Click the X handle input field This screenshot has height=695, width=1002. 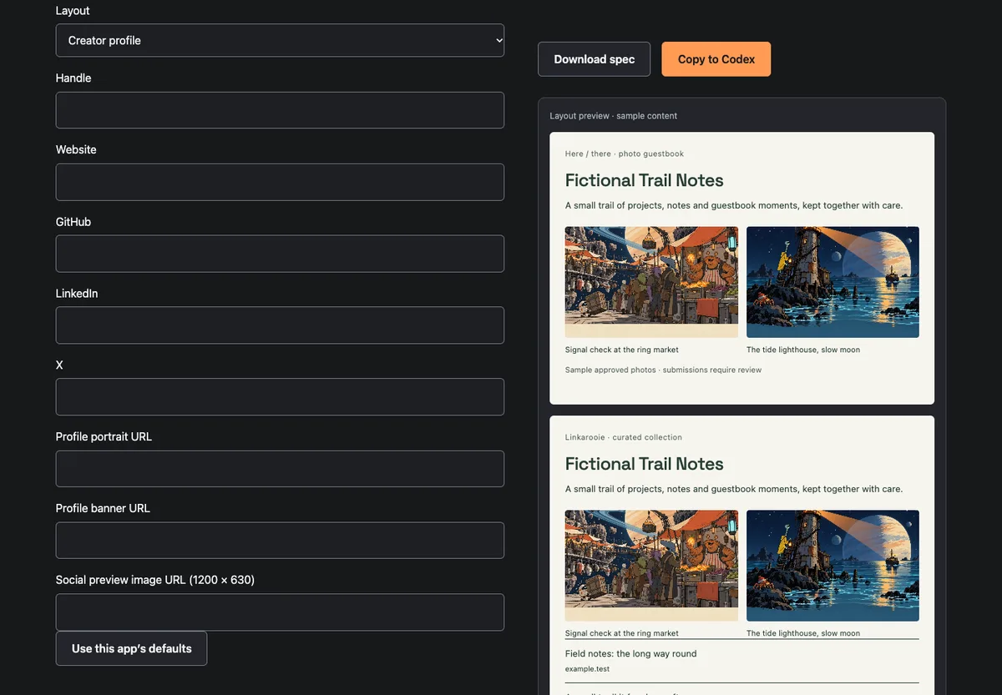(280, 396)
